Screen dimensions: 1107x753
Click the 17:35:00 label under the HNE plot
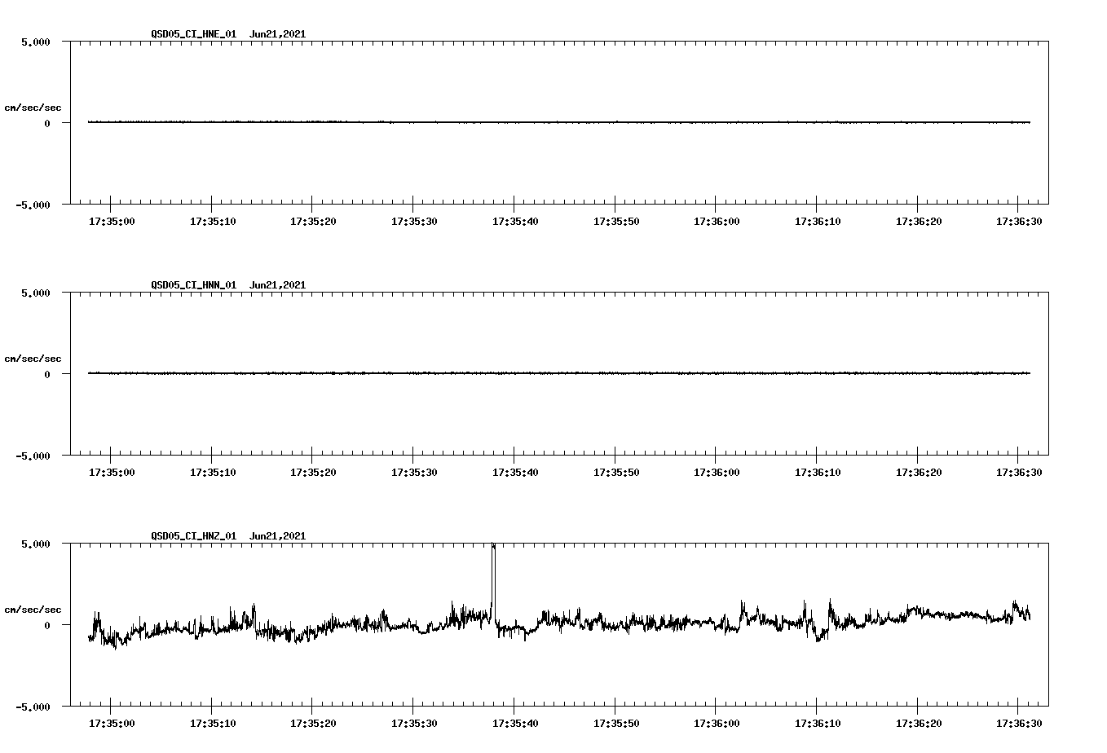tap(112, 221)
